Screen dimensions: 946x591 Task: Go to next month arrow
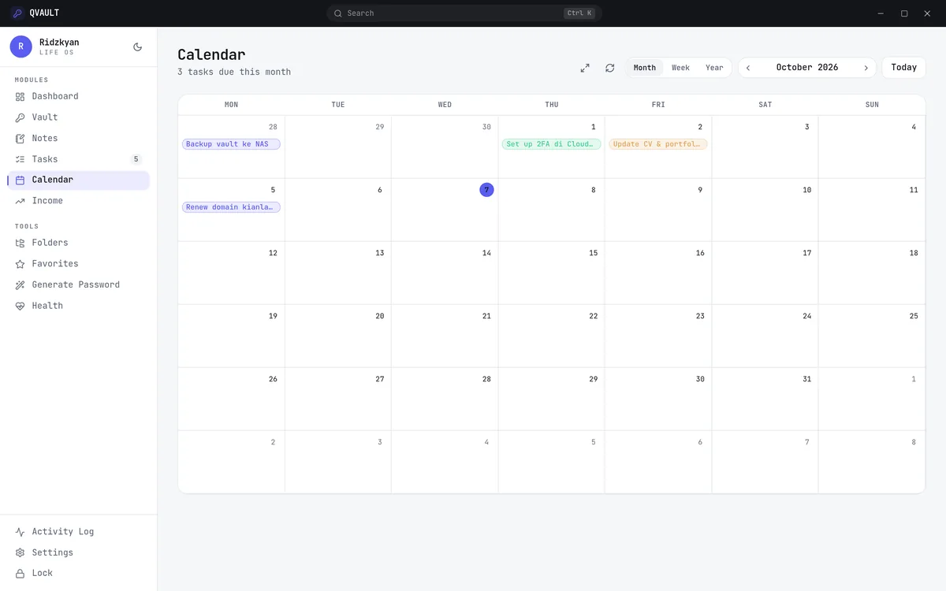[866, 68]
